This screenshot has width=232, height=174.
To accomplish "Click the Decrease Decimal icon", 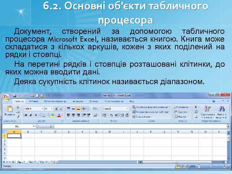I will click(127, 115).
